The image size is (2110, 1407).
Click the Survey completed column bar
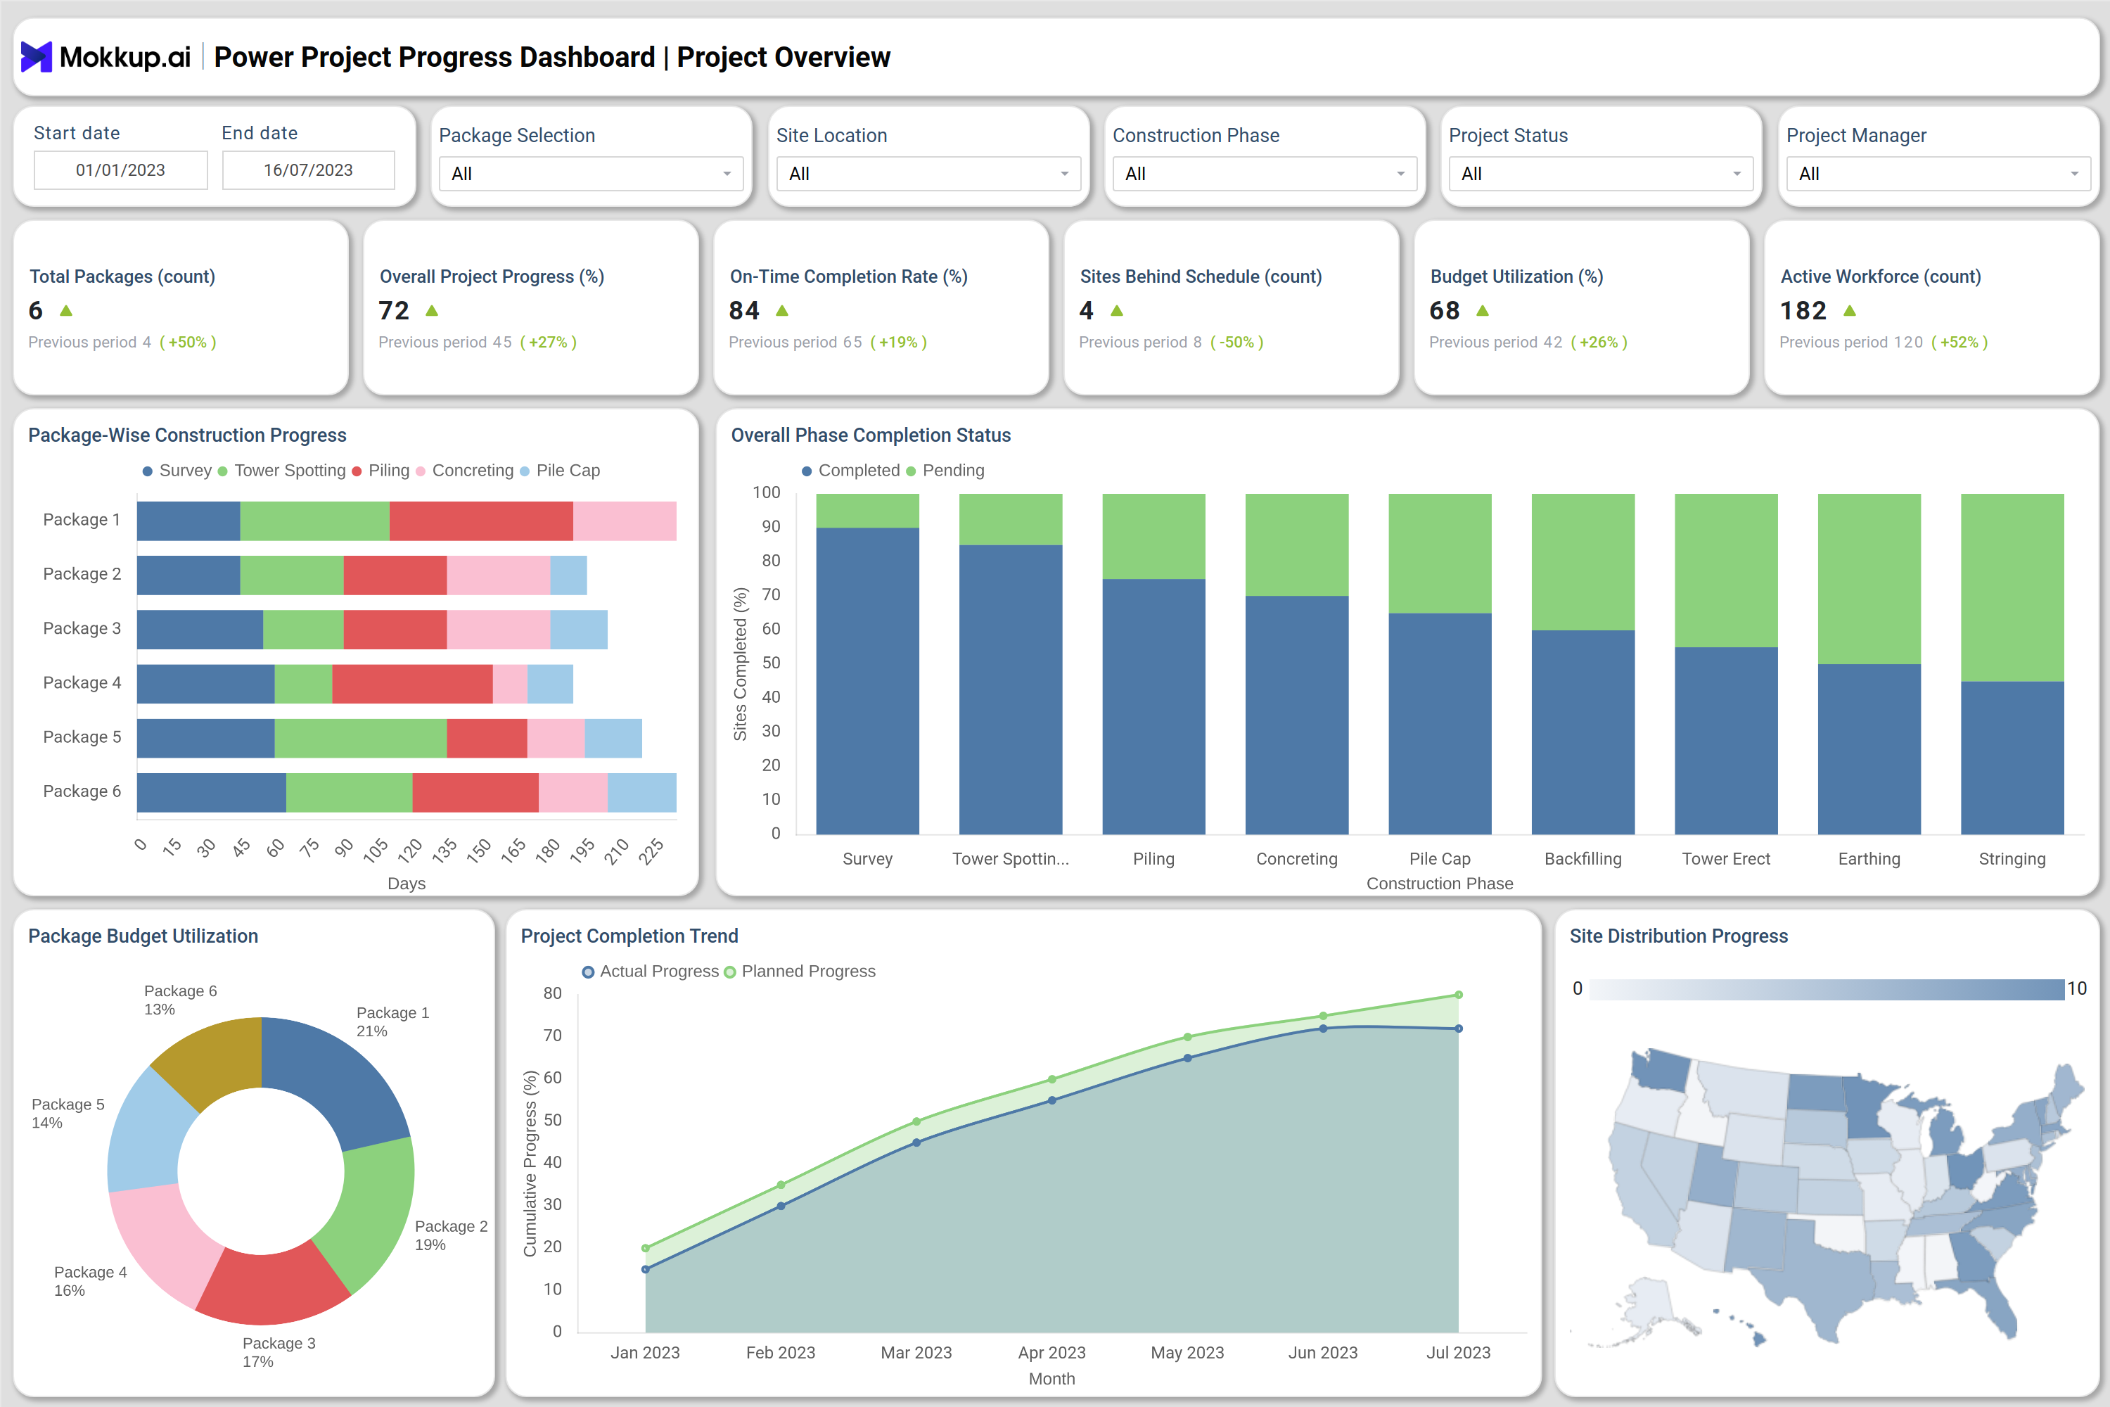(x=867, y=681)
